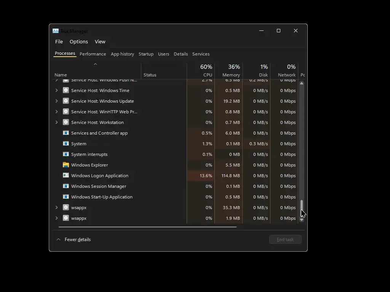Expand Service Host: Workstation group
390x292 pixels.
point(56,122)
